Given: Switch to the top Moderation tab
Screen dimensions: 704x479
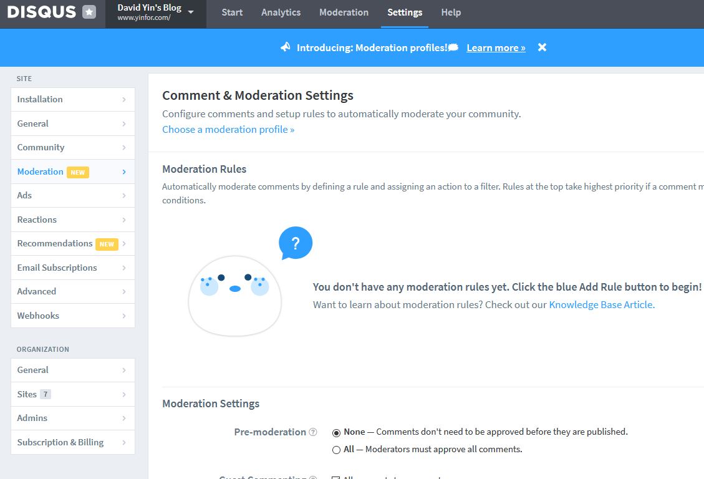Looking at the screenshot, I should pyautogui.click(x=344, y=12).
